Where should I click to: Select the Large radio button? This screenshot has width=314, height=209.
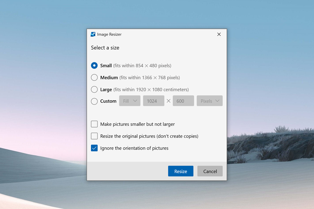click(94, 89)
